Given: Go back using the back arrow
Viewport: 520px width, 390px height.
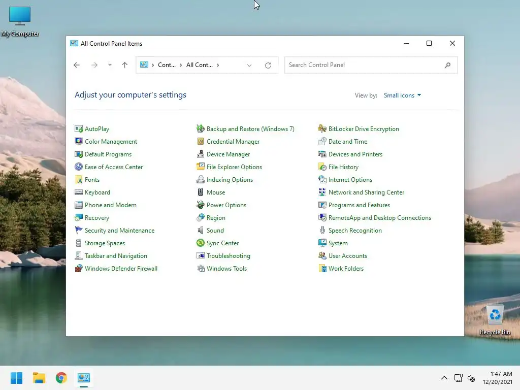Looking at the screenshot, I should [x=77, y=65].
